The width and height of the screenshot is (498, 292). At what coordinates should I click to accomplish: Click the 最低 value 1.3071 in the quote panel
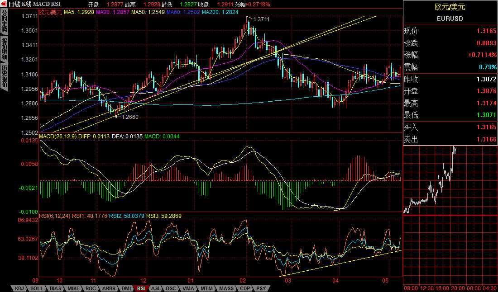(487, 115)
